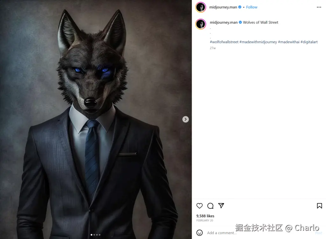This screenshot has width=326, height=239.
Task: Select the second carousel dot indicator
Action: coord(94,235)
